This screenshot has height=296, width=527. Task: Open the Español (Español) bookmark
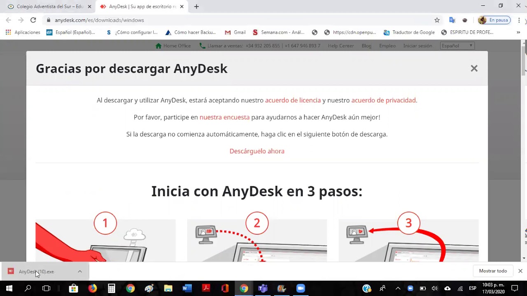71,32
